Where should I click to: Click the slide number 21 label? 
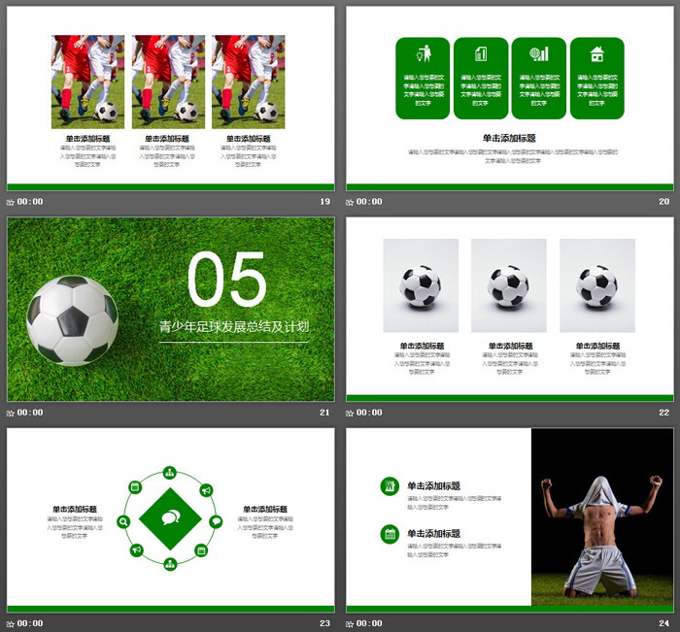[324, 413]
